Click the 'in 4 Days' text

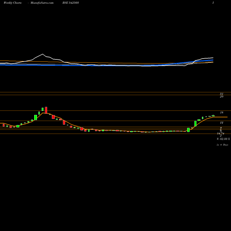pos(222,145)
